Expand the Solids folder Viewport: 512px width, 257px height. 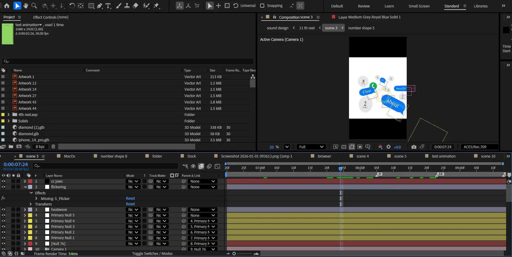9,121
